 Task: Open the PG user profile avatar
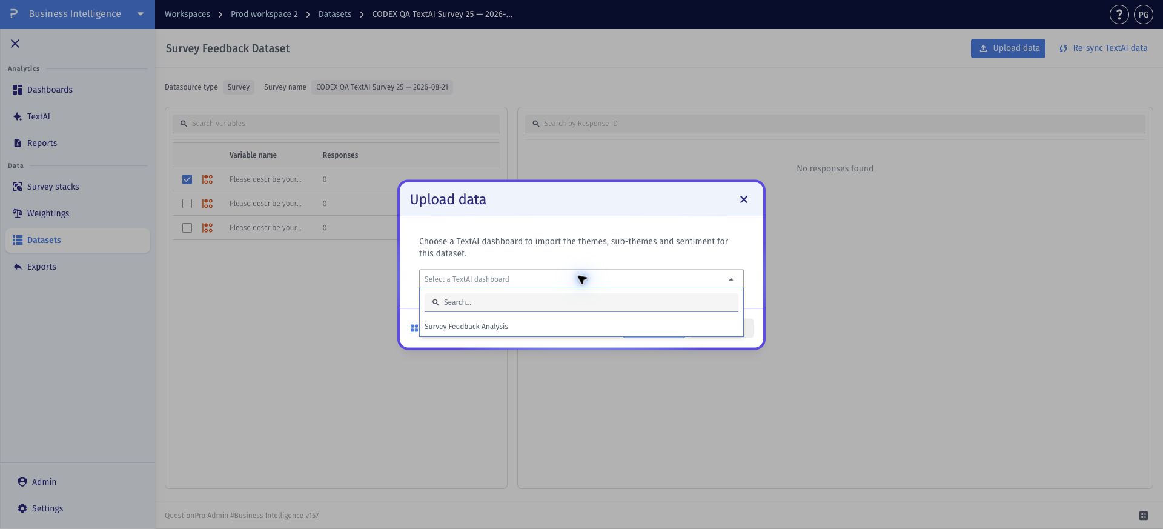1143,15
